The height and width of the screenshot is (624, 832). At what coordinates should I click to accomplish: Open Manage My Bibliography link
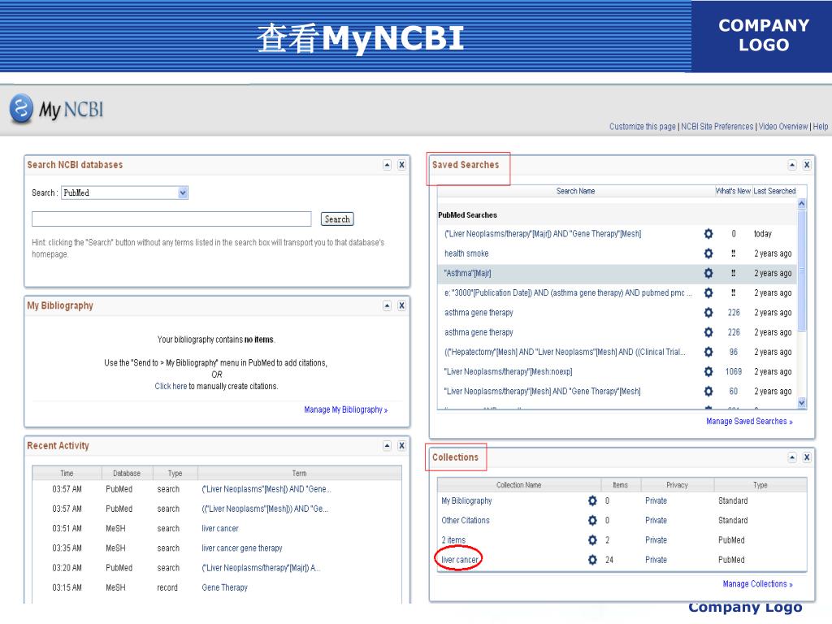[345, 410]
